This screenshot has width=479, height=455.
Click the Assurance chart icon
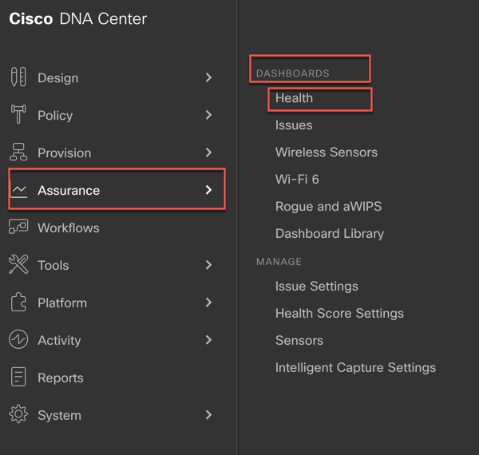pos(19,190)
